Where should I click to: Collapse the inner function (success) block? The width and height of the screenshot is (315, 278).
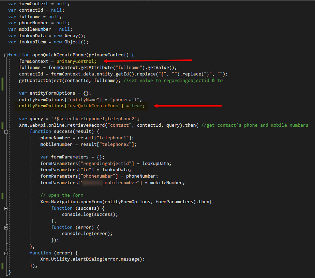(x=6, y=208)
